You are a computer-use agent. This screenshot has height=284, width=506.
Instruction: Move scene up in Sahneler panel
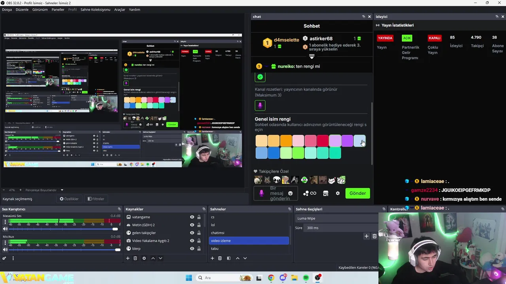[x=238, y=258]
